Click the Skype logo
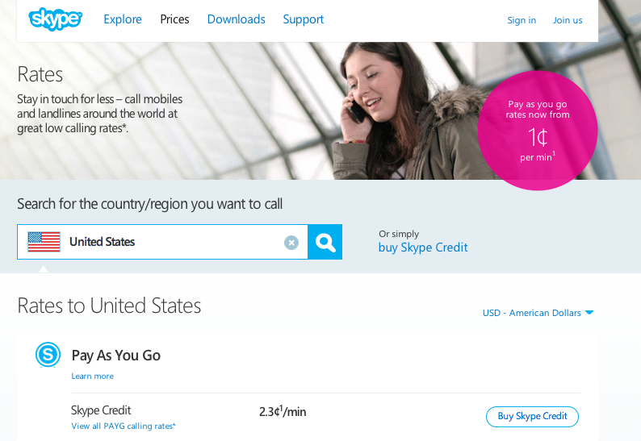Screen dimensions: 641x441 click(x=55, y=19)
